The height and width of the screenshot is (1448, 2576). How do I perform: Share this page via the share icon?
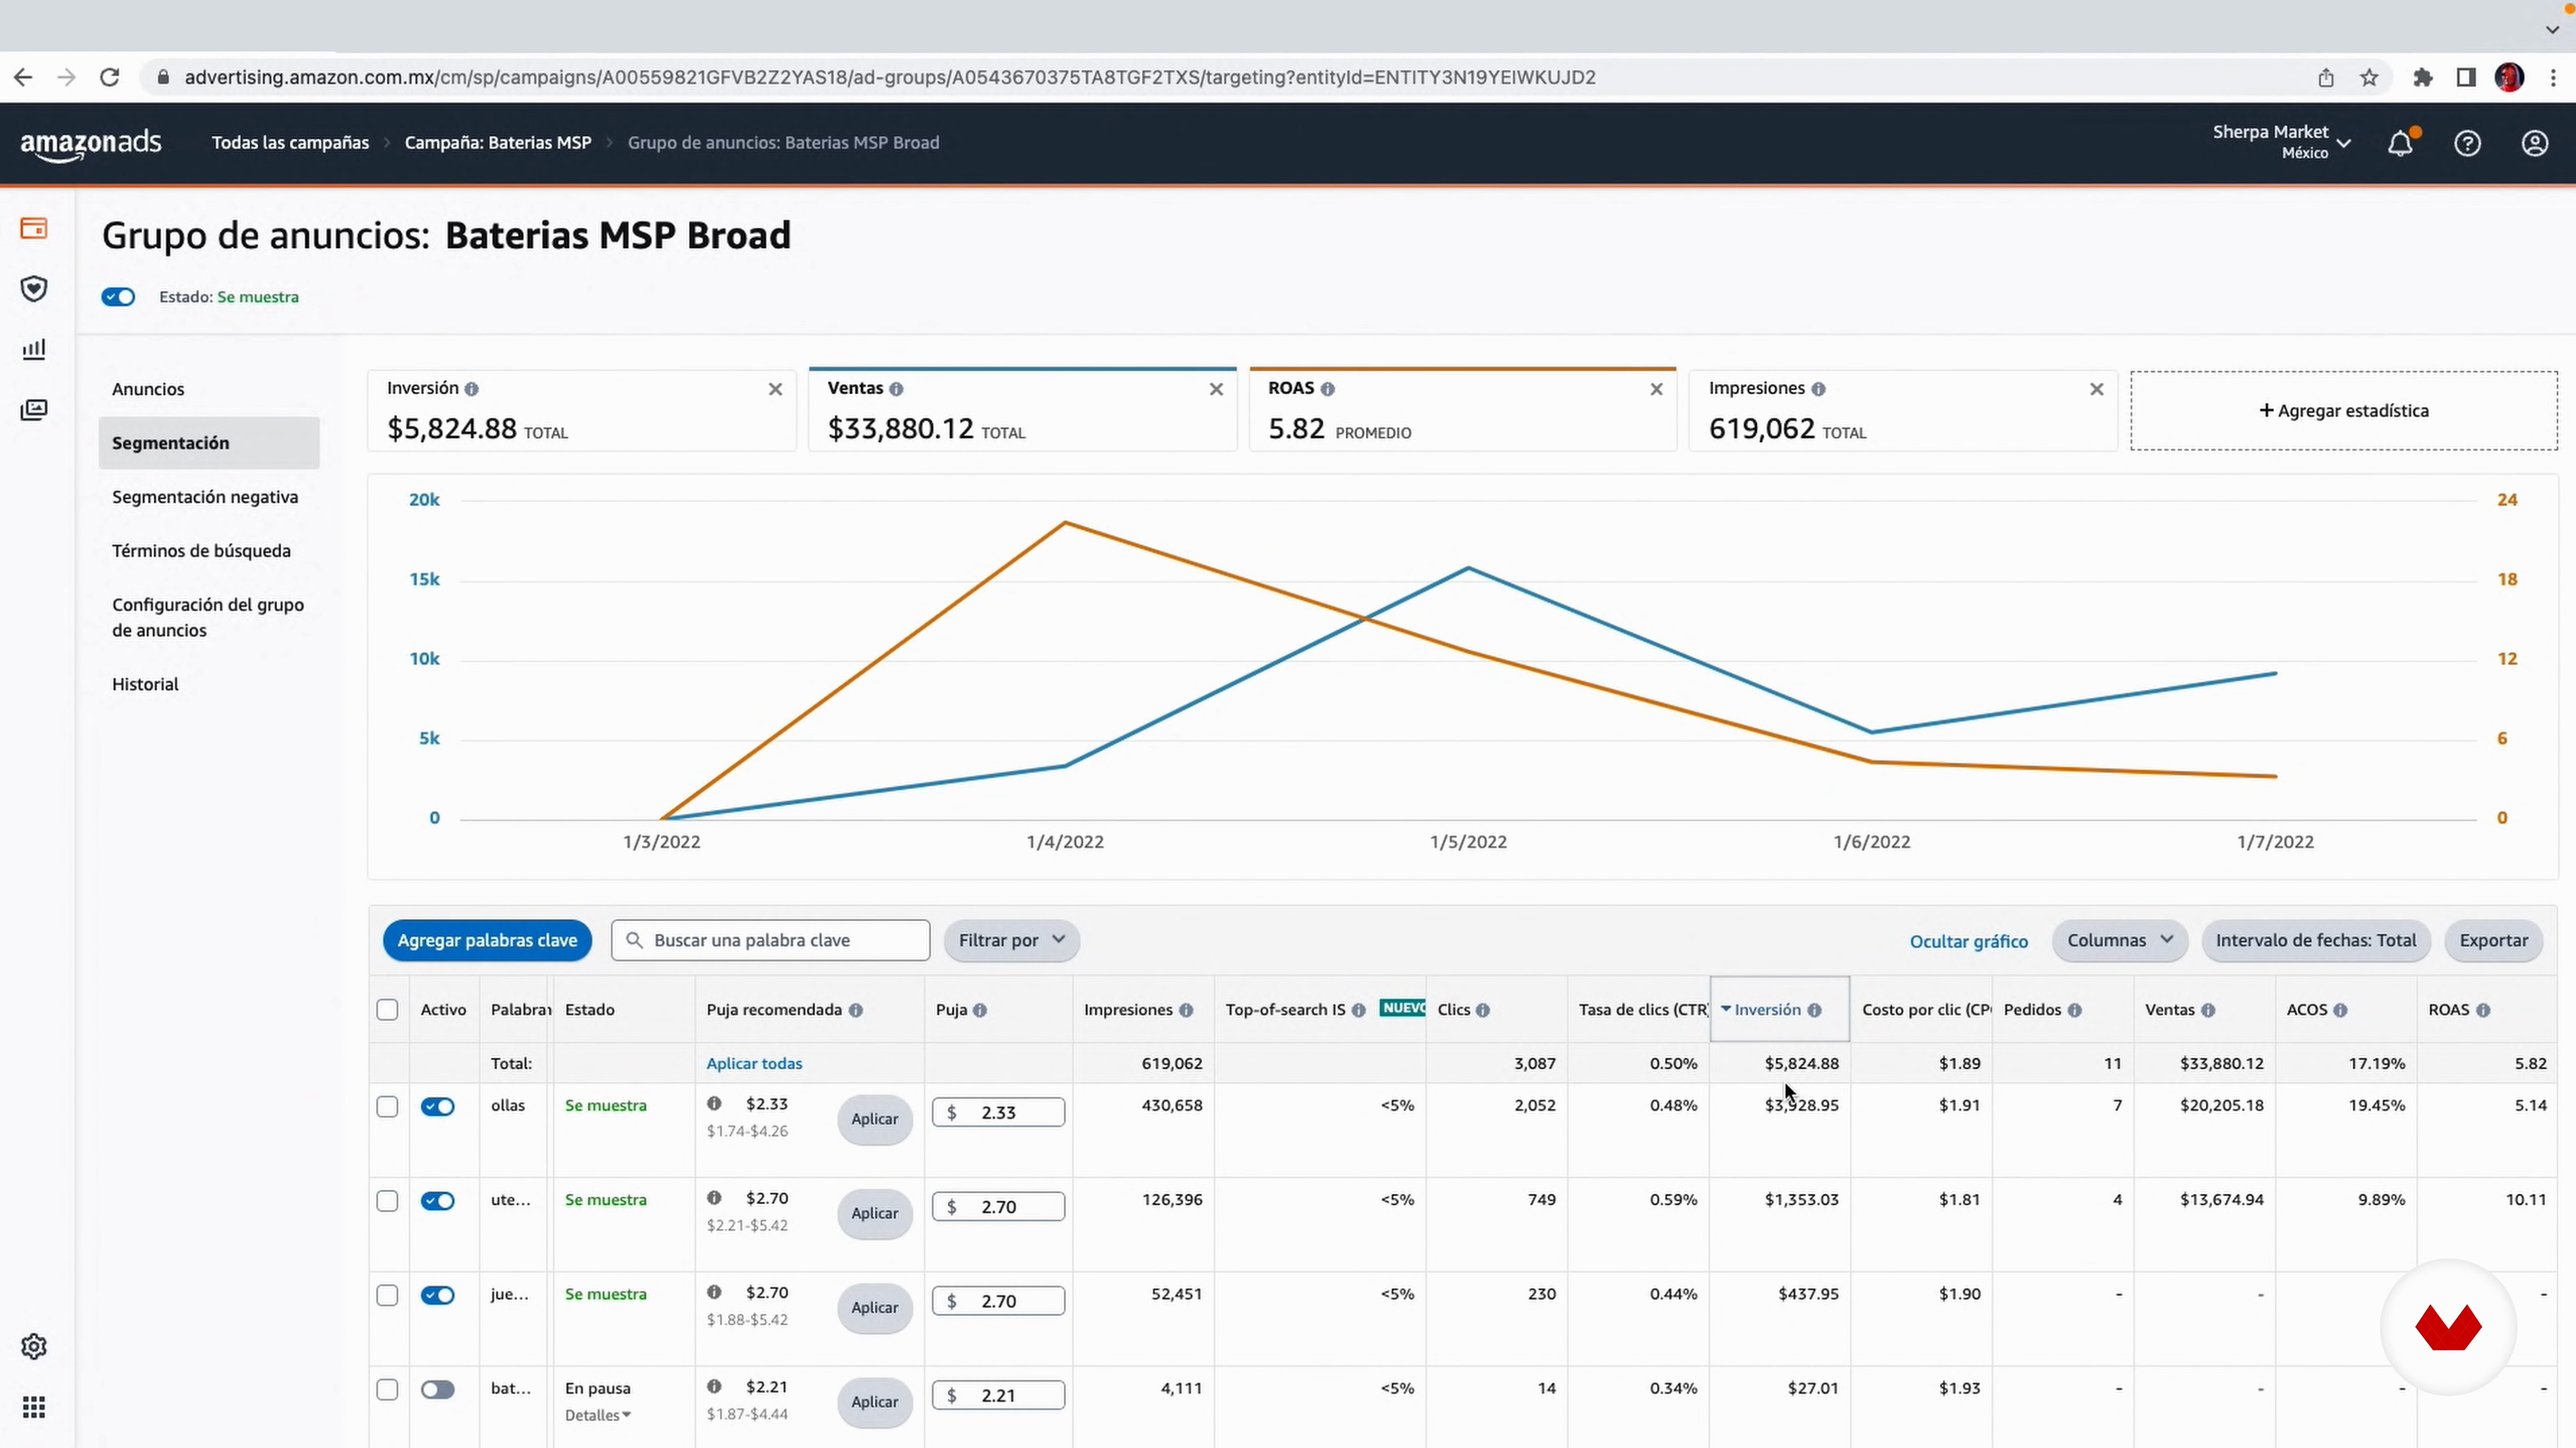tap(2326, 78)
